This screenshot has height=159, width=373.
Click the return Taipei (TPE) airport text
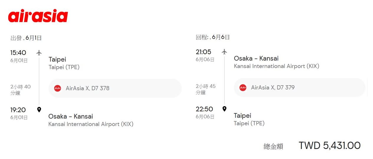[x=249, y=123]
